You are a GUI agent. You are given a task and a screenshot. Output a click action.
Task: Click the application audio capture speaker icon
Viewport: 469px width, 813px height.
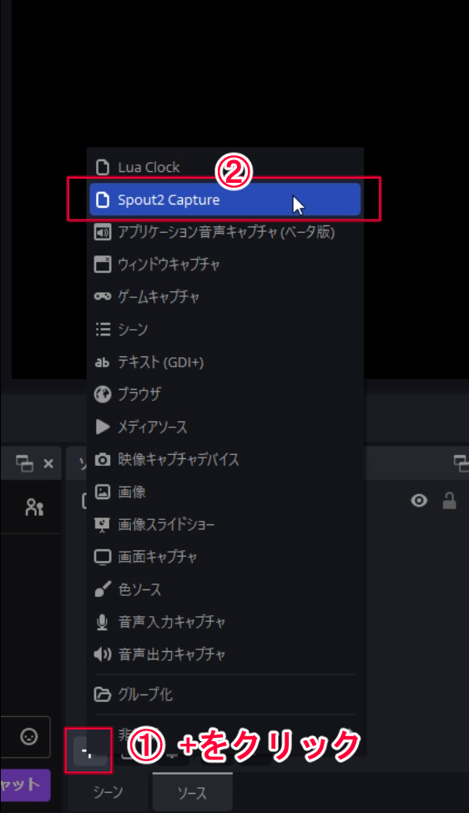click(102, 232)
